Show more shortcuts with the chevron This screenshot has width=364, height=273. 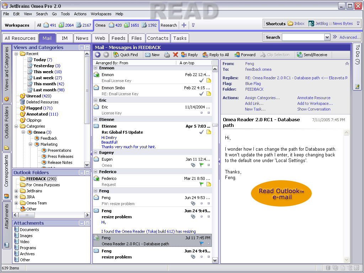358,23
